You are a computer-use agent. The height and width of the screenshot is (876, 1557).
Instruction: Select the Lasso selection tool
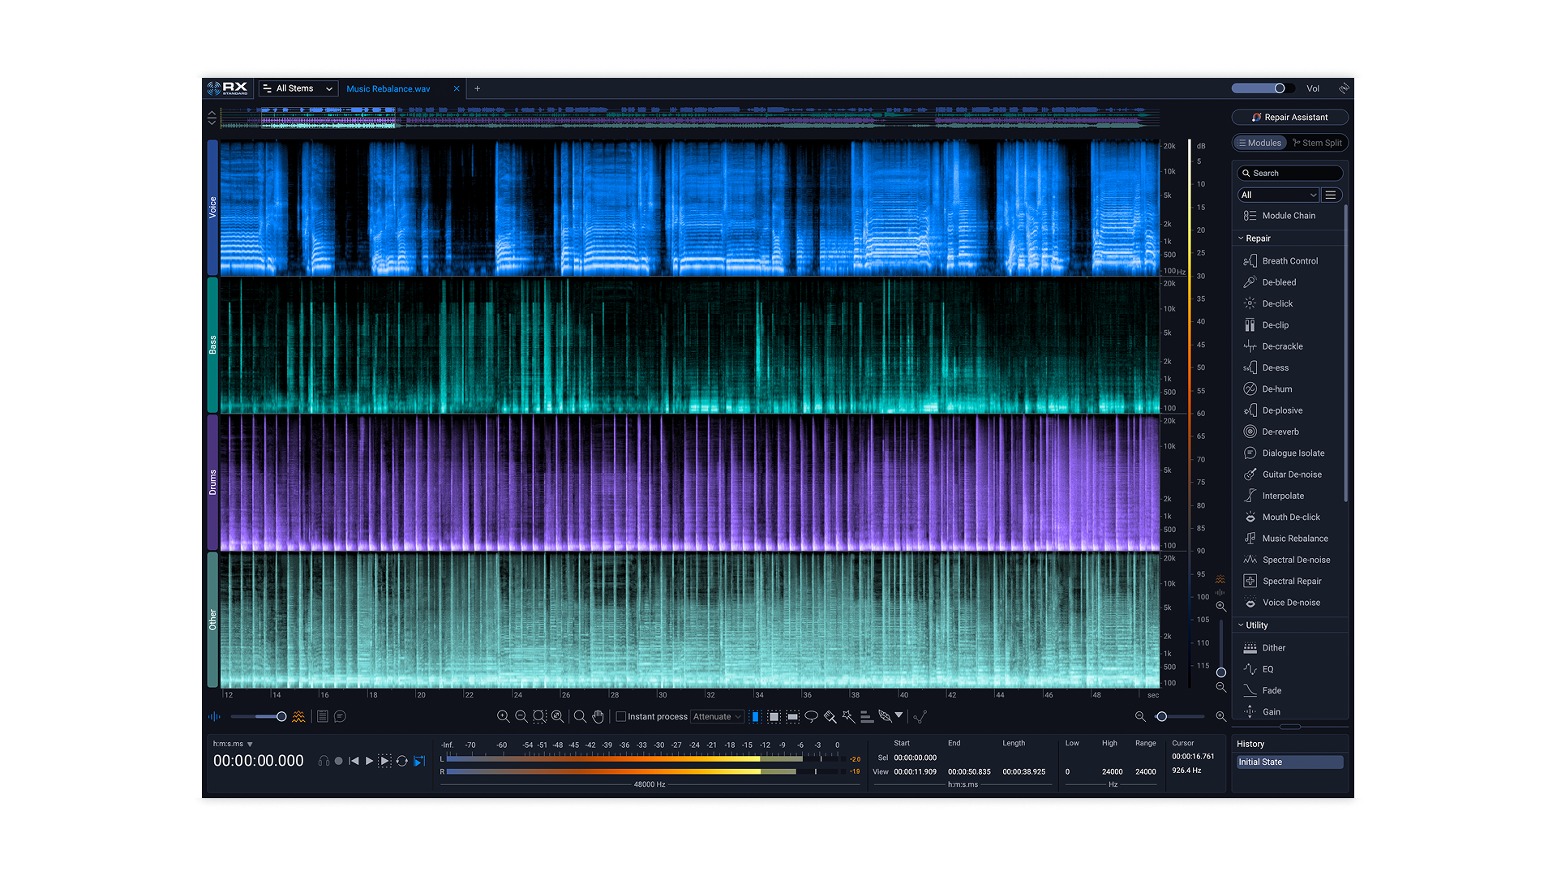811,717
